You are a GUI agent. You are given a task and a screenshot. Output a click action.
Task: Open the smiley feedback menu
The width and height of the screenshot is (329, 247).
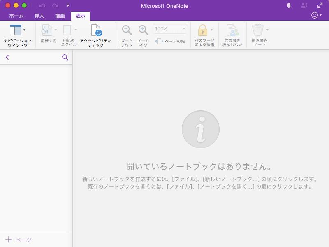316,15
